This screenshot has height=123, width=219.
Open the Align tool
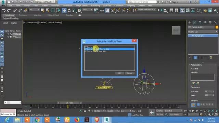coord(165,10)
